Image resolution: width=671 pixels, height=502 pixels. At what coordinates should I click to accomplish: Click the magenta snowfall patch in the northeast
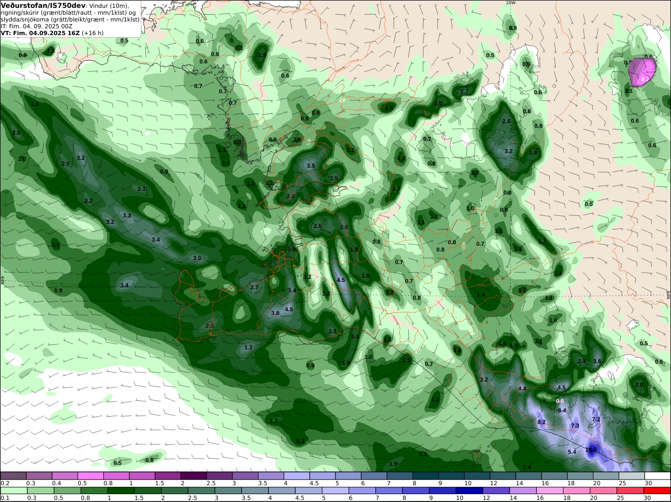point(642,72)
